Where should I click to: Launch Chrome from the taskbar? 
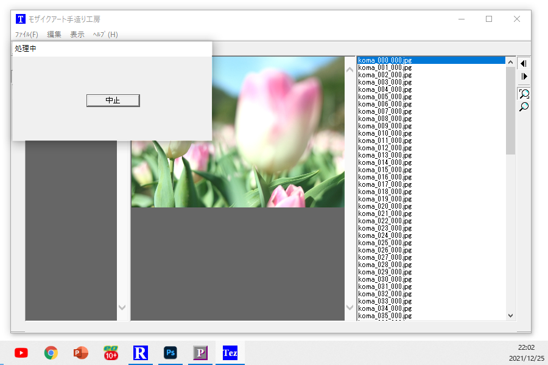(x=51, y=353)
